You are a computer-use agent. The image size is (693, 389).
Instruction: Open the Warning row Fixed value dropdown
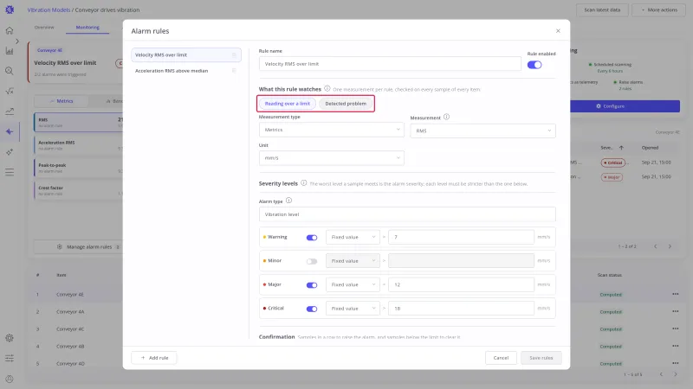click(353, 237)
